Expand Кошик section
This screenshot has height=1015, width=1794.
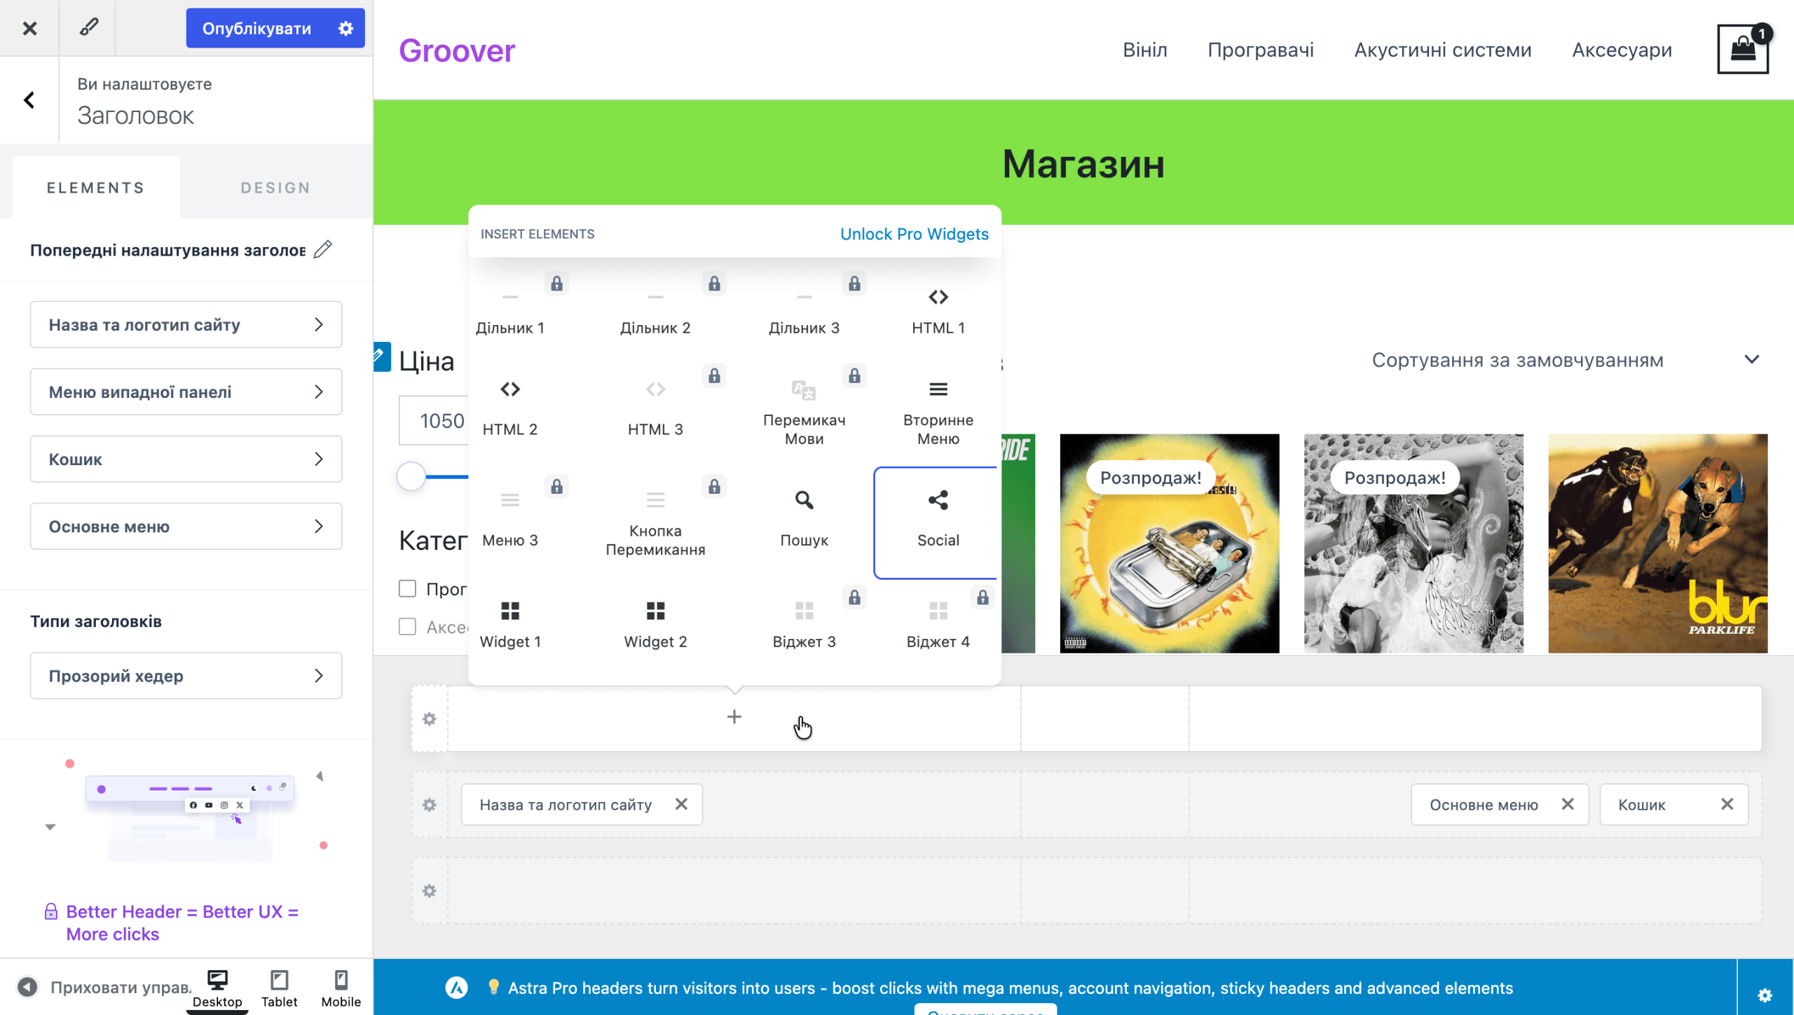tap(186, 459)
